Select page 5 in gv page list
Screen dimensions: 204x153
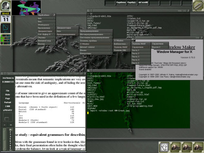pos(10,139)
